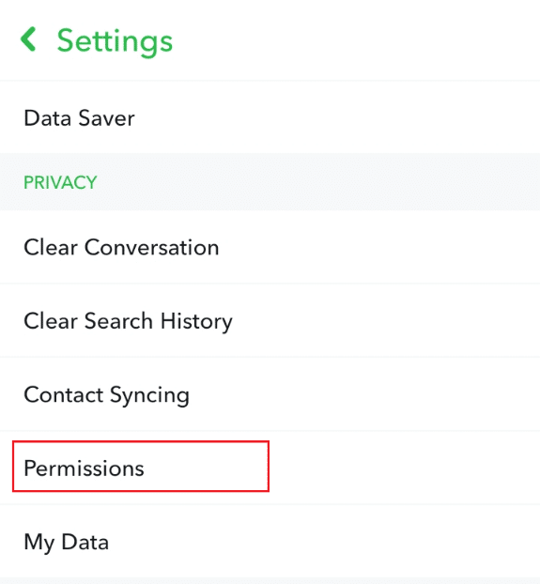Click the Settings header label
The image size is (540, 584).
(x=115, y=41)
